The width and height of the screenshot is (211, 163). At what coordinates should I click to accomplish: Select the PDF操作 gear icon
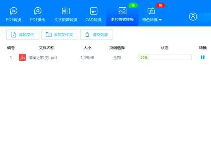(38, 11)
